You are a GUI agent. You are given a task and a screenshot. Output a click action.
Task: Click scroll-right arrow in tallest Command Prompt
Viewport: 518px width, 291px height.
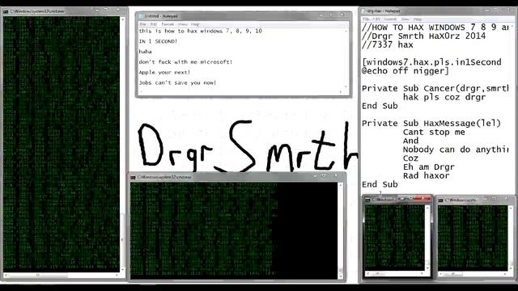tap(117, 275)
